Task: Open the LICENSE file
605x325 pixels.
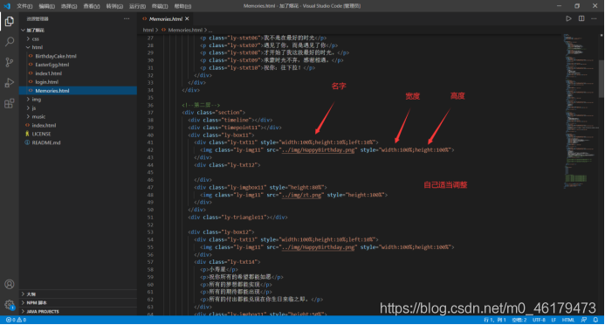Action: point(78,134)
